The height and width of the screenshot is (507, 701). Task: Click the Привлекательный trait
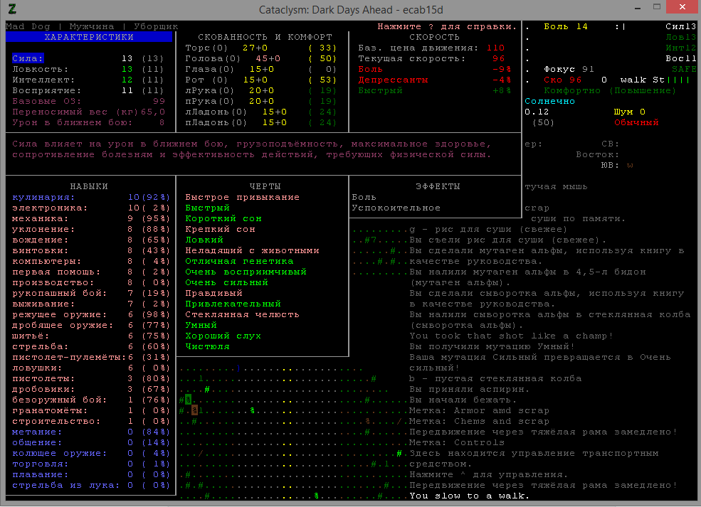click(x=233, y=304)
